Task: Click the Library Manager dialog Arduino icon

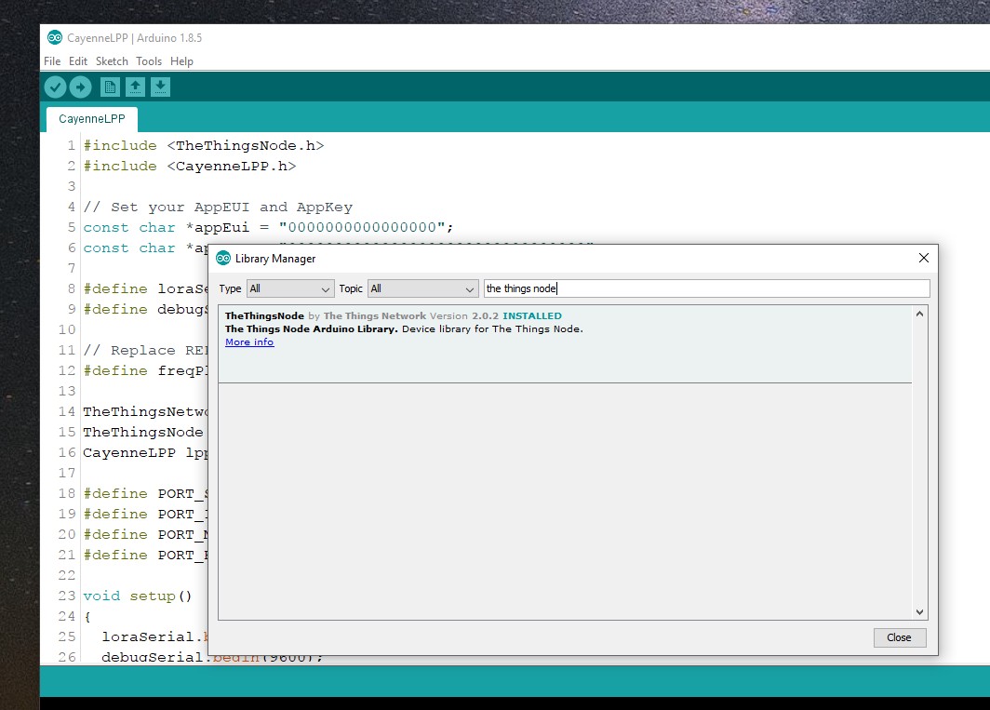Action: (x=223, y=259)
